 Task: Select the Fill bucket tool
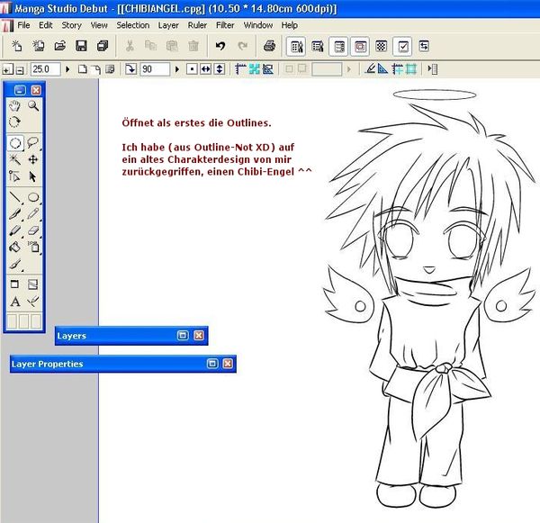[14, 247]
